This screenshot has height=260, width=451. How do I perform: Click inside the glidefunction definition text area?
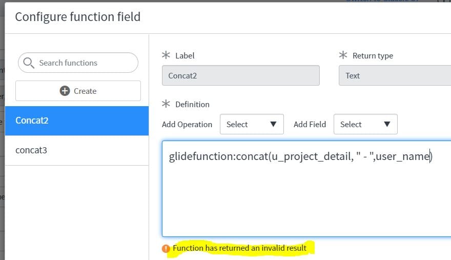[x=306, y=189]
